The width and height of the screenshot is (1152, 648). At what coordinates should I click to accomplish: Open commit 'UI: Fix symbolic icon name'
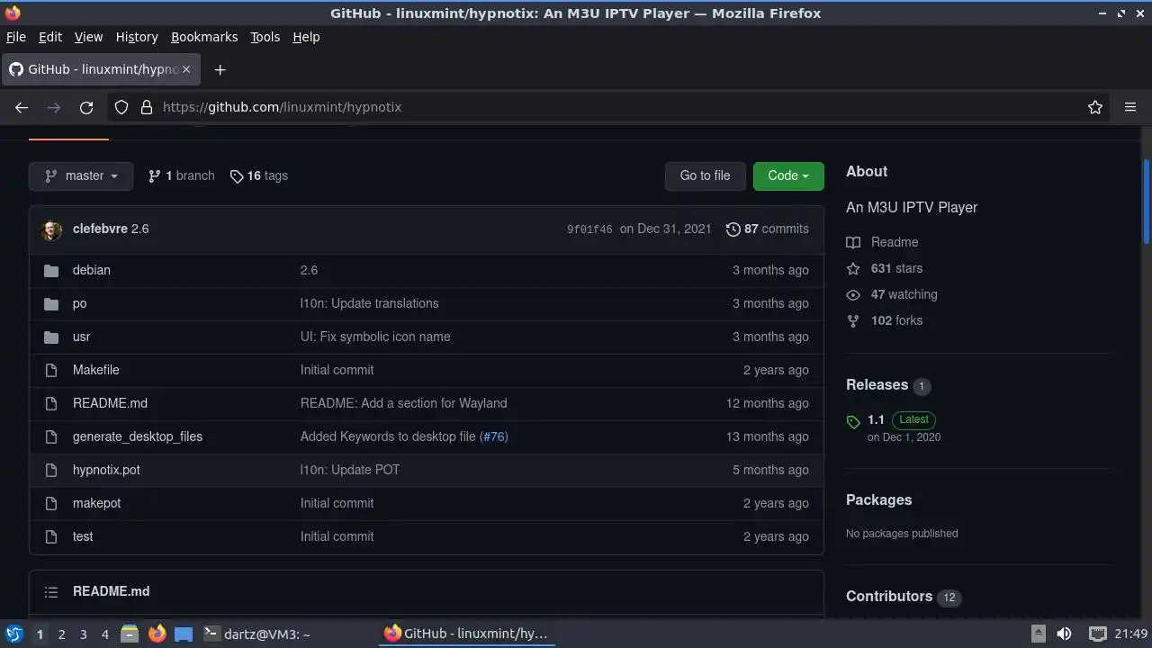[x=375, y=337]
